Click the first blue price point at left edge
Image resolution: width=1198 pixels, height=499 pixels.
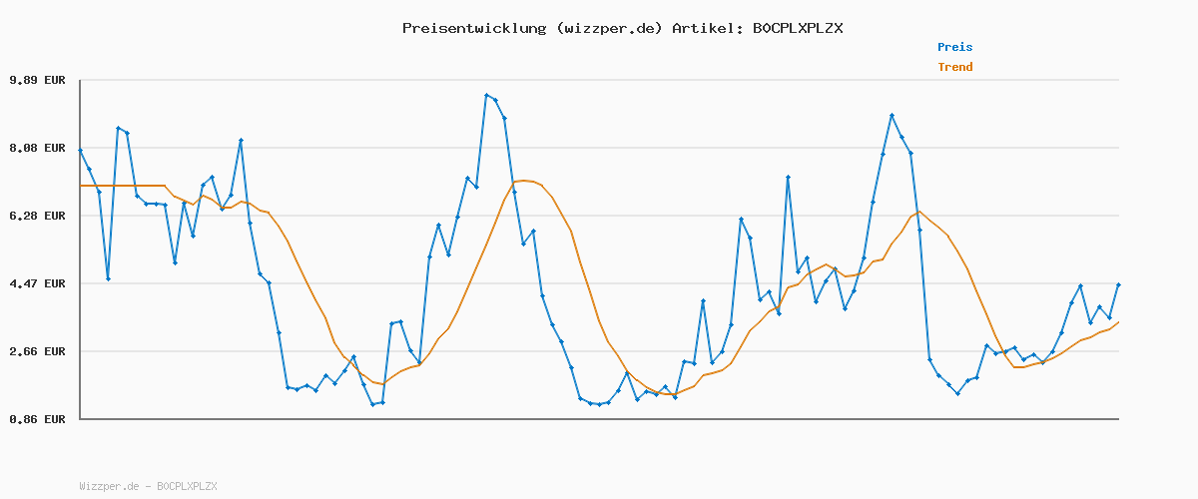click(x=80, y=150)
